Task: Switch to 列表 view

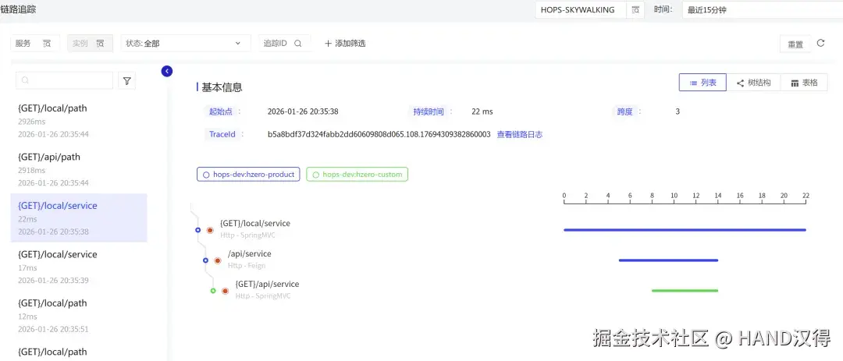Action: coord(702,83)
